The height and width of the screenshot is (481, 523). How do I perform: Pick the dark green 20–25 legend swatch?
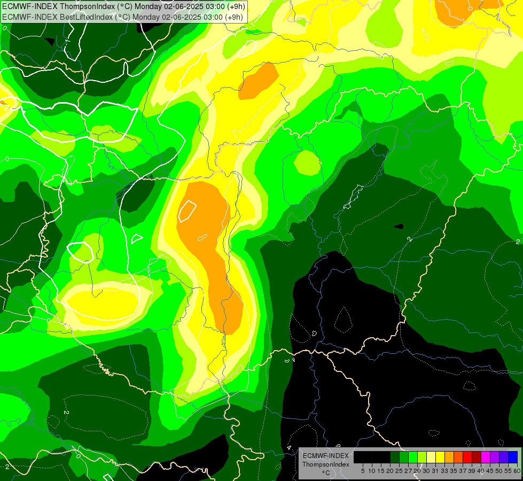click(395, 457)
